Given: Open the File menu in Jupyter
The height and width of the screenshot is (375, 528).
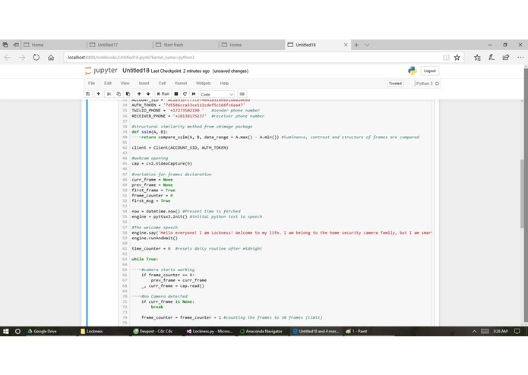Looking at the screenshot, I should (92, 83).
